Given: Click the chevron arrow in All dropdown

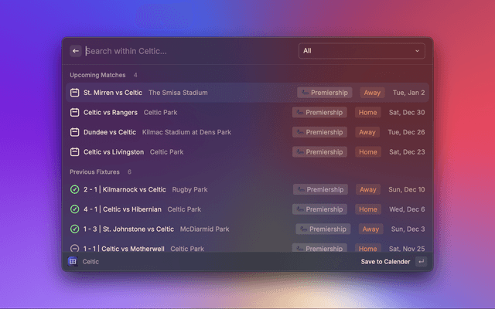Looking at the screenshot, I should (418, 51).
